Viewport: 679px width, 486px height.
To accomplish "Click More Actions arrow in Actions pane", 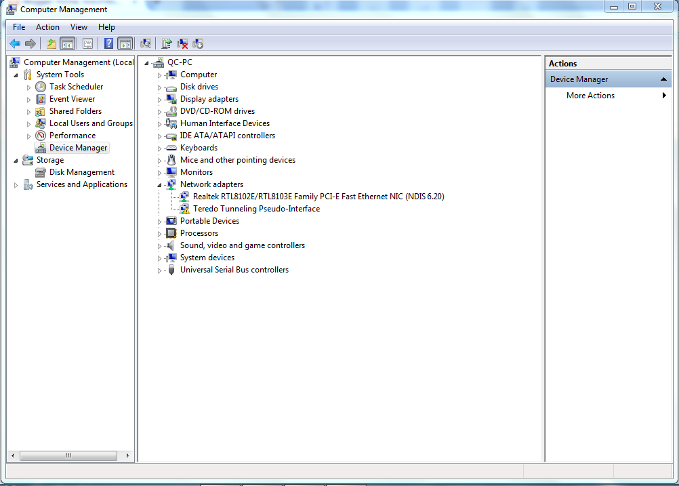I will 664,96.
